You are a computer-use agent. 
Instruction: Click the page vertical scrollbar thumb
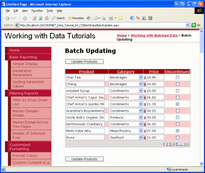(201, 43)
